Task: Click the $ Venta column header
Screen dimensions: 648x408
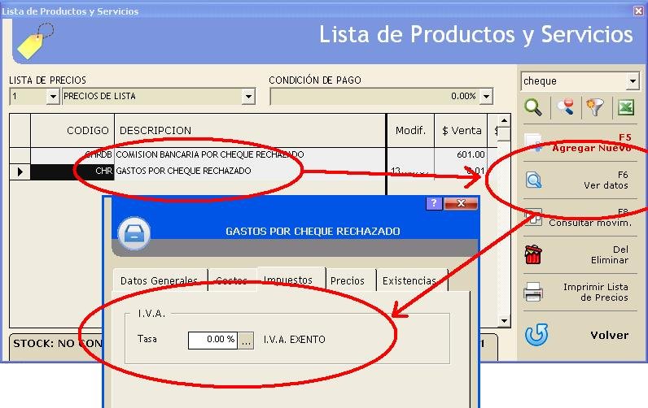Action: point(462,130)
